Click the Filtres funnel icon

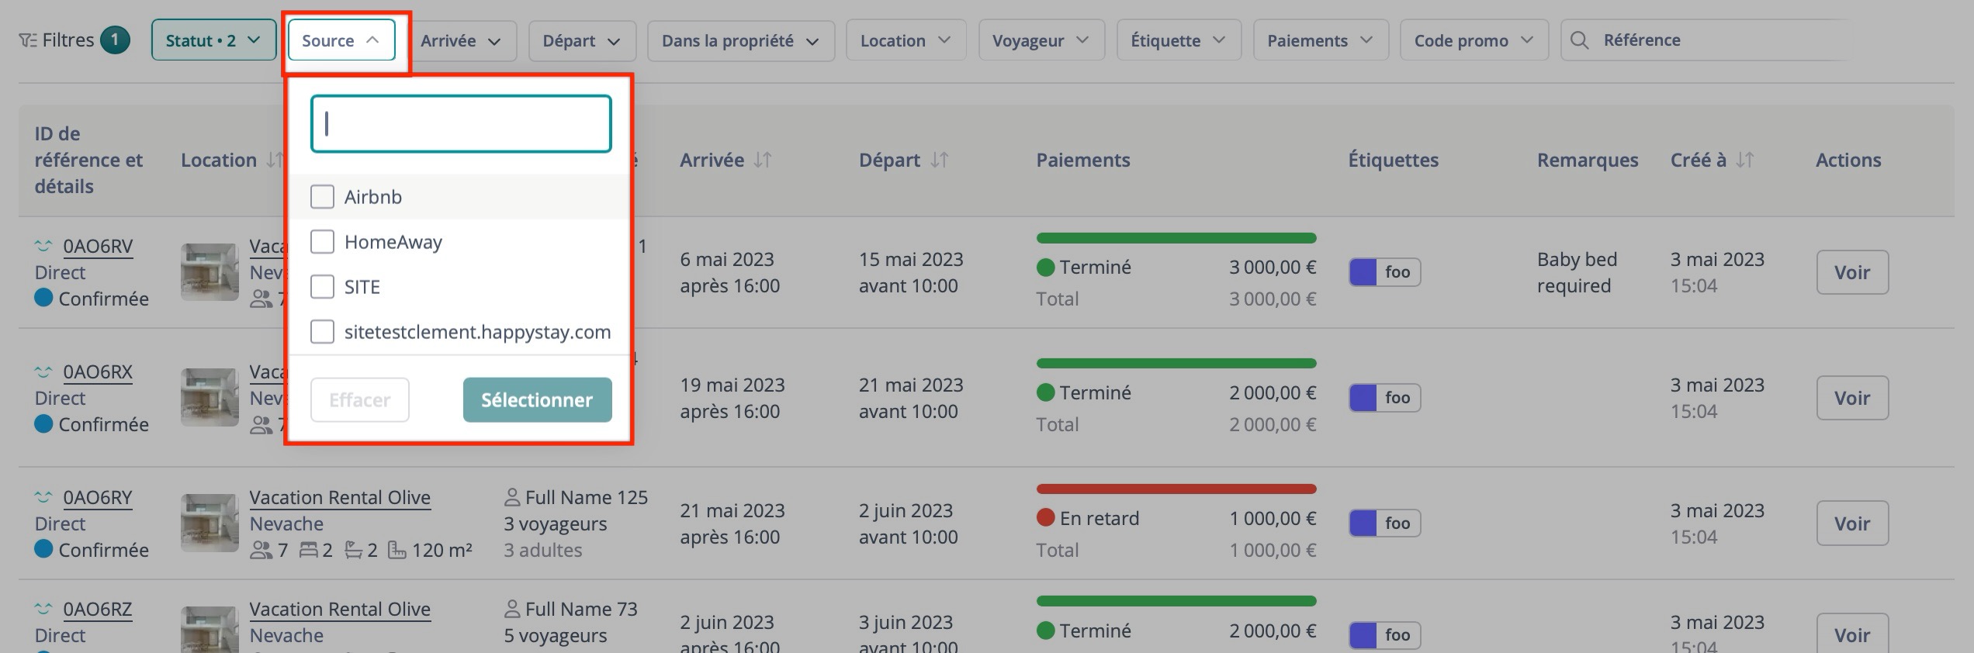tap(28, 39)
